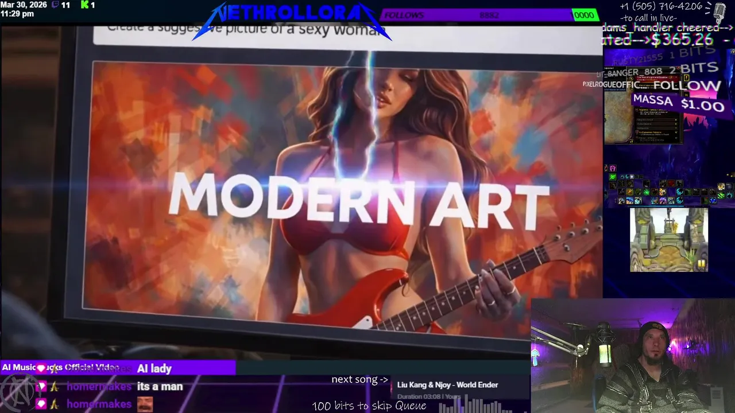Viewport: 735px width, 413px height.
Task: Click the green 0000 follow goal counter
Action: point(585,15)
